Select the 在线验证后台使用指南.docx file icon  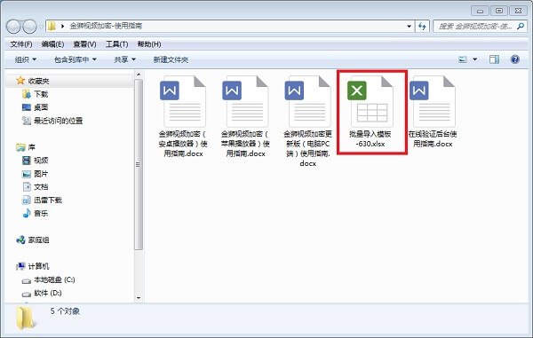tap(433, 101)
